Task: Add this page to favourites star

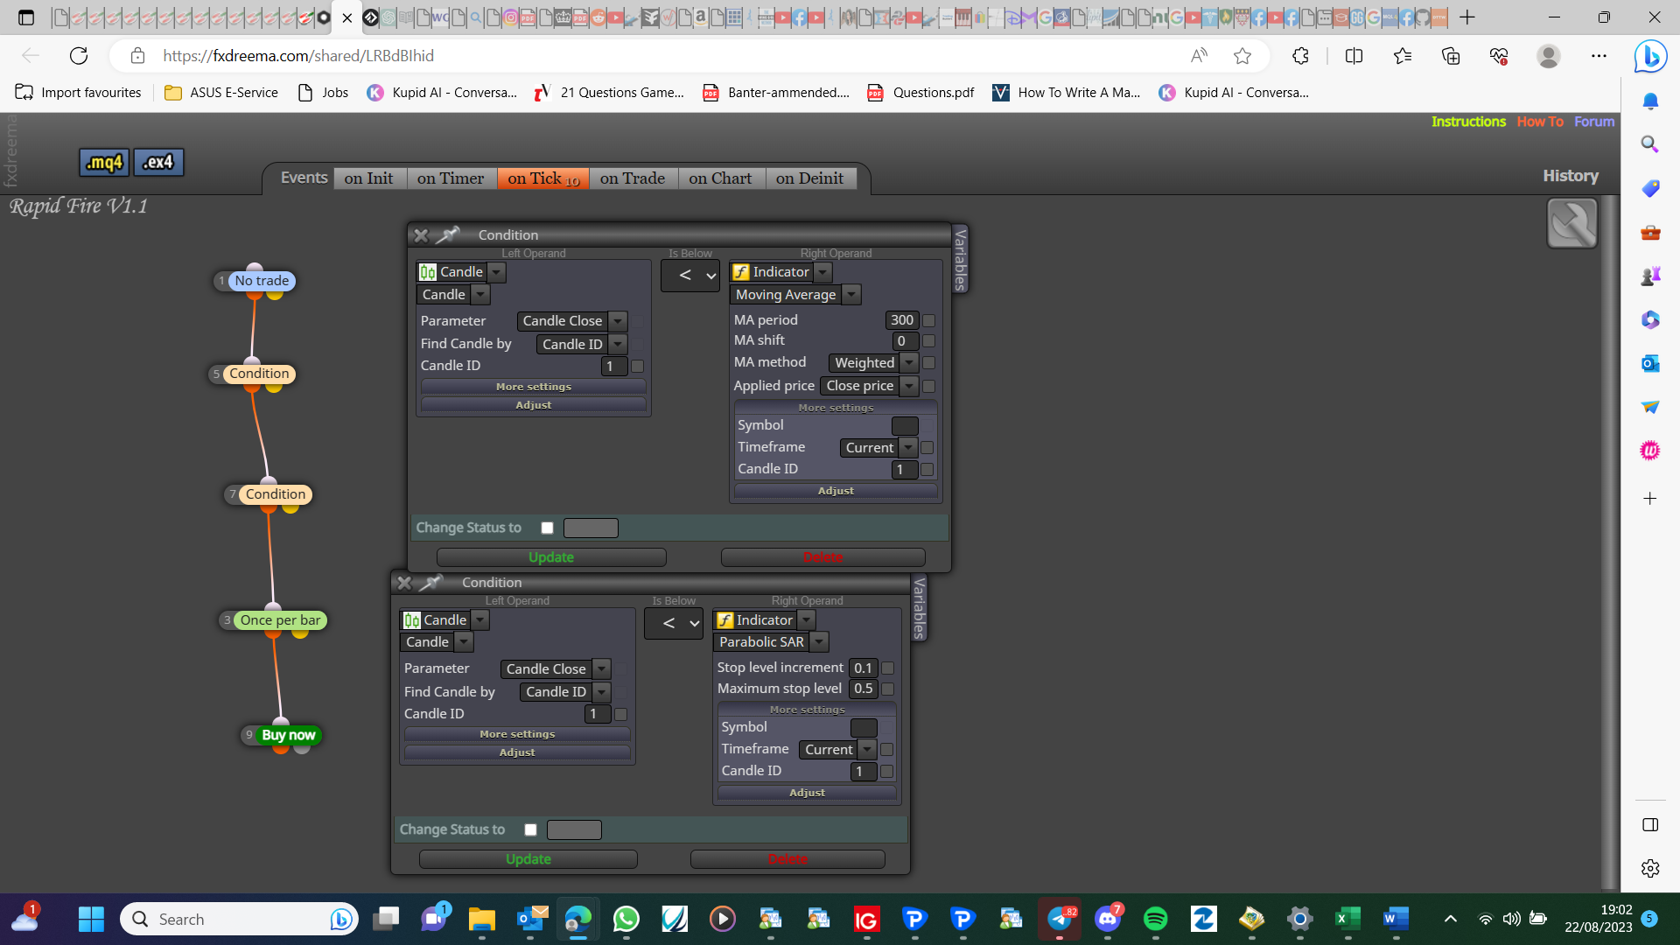Action: (x=1242, y=56)
